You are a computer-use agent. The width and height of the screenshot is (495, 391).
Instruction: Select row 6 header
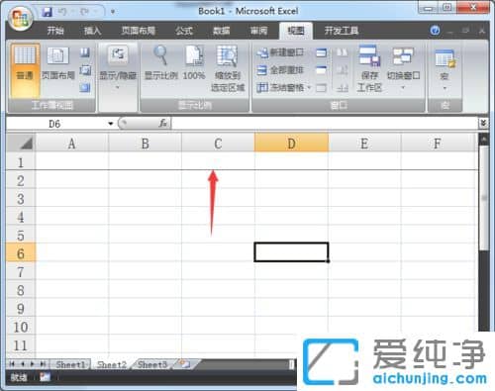pos(21,253)
